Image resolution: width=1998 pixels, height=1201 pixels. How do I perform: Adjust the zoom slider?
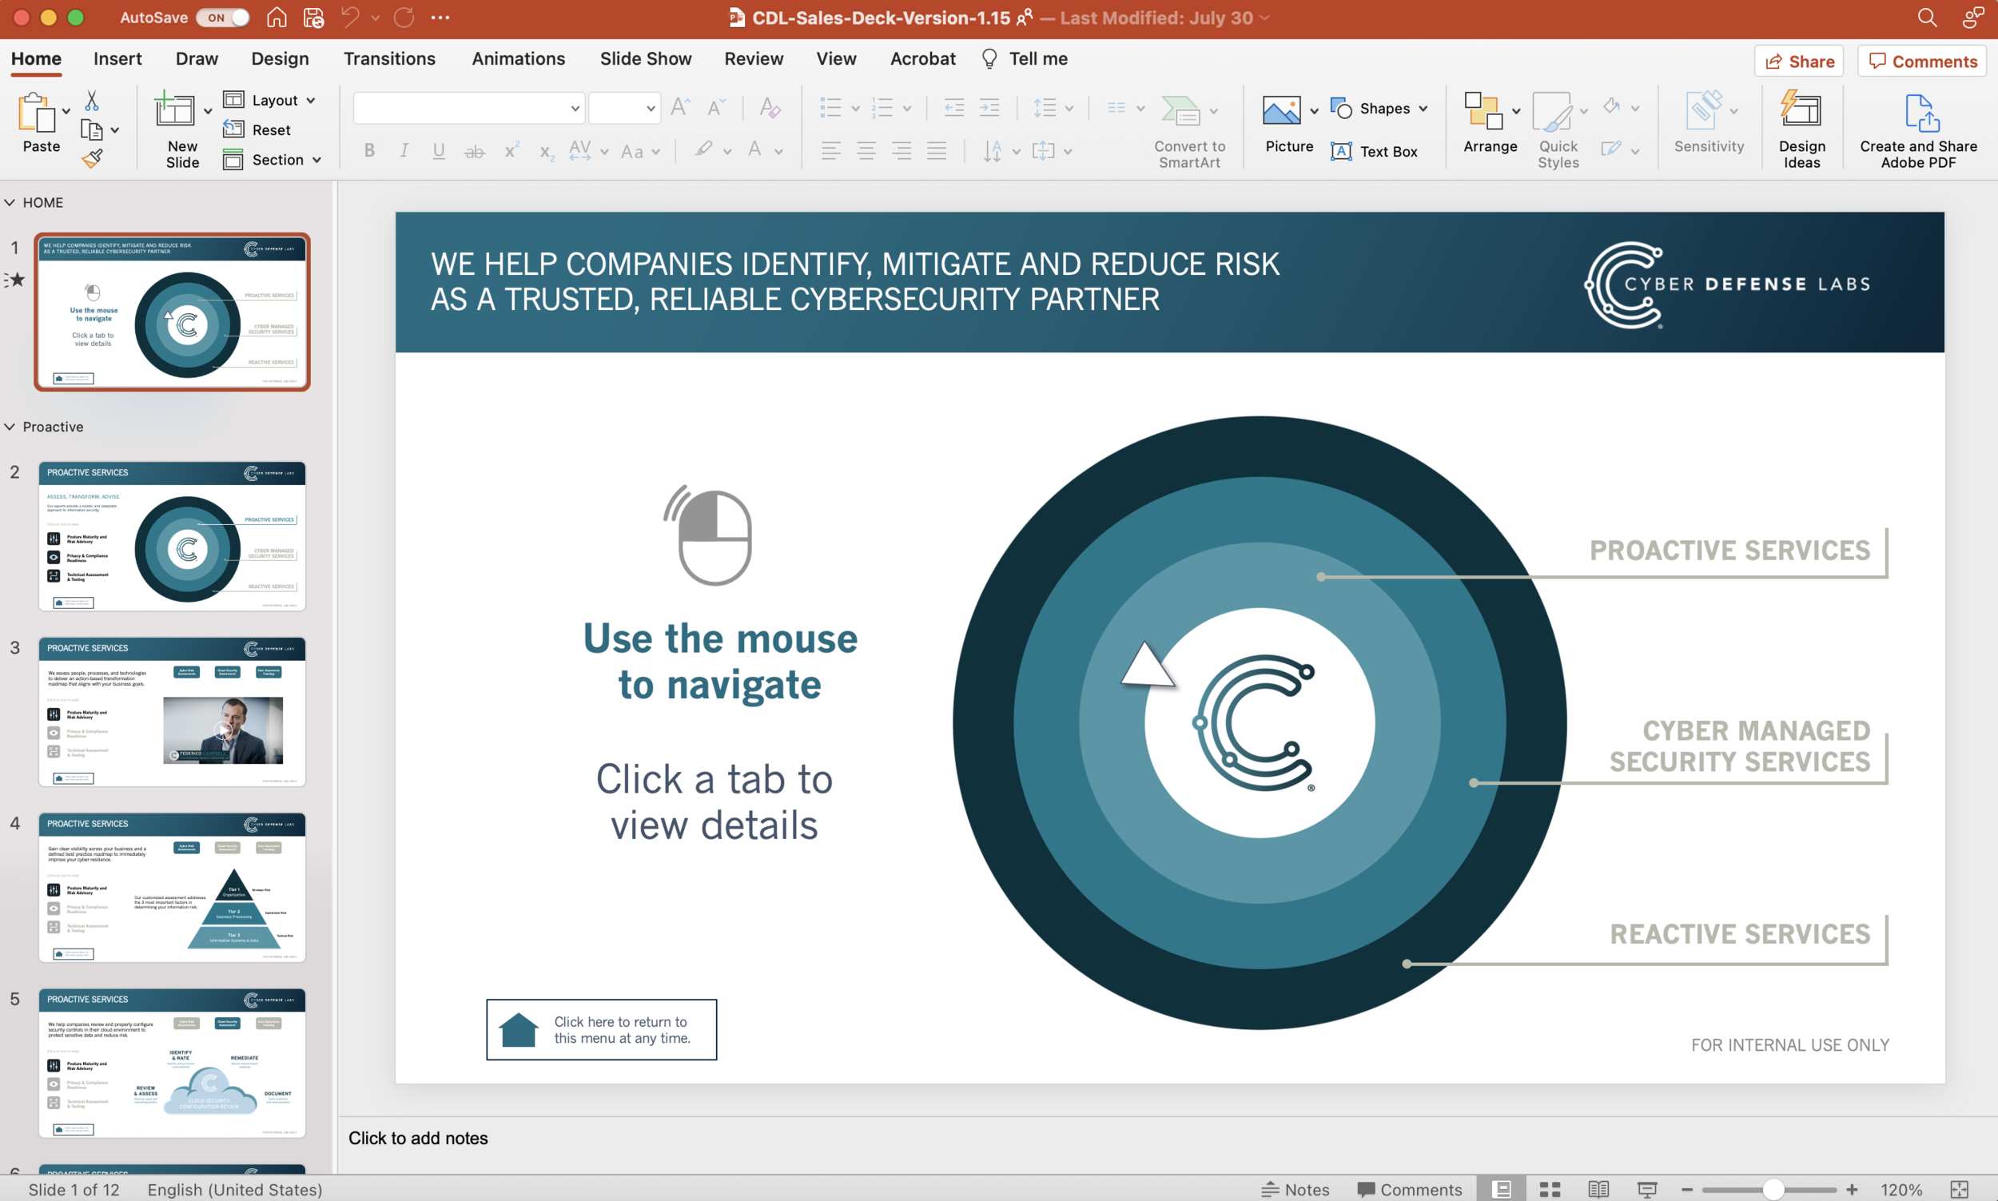(x=1772, y=1189)
